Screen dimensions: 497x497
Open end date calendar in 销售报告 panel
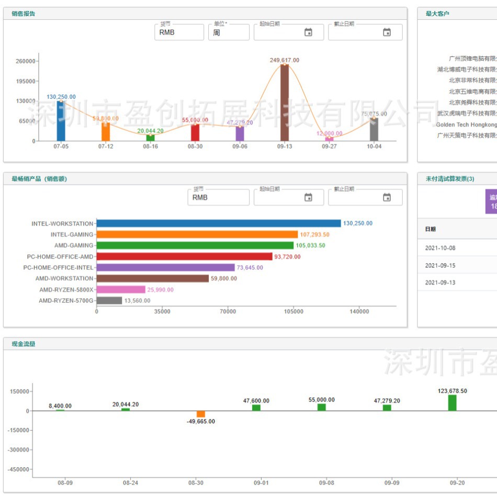coord(387,32)
